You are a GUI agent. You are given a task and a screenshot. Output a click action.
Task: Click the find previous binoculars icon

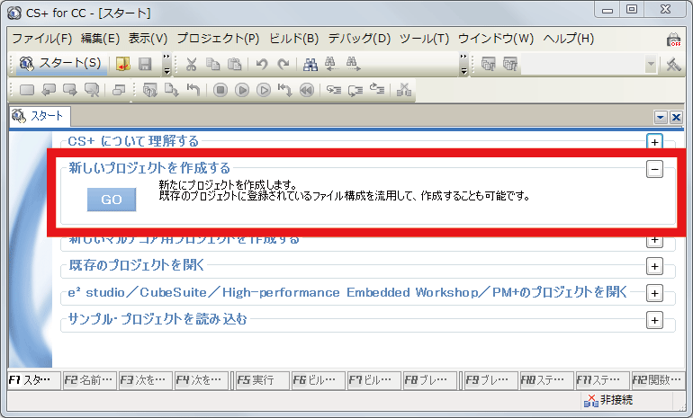(x=331, y=65)
